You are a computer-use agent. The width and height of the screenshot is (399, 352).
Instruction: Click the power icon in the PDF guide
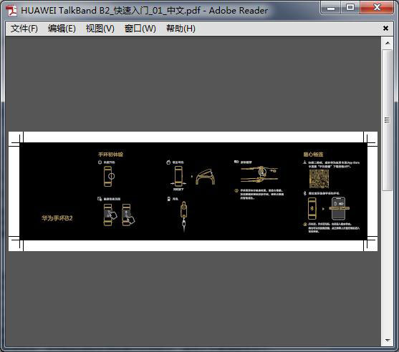click(100, 162)
